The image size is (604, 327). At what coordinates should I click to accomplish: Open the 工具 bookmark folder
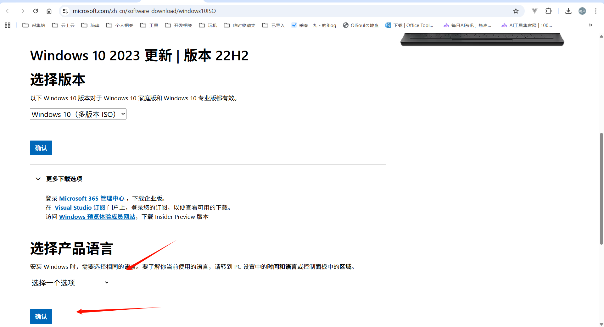click(x=149, y=25)
